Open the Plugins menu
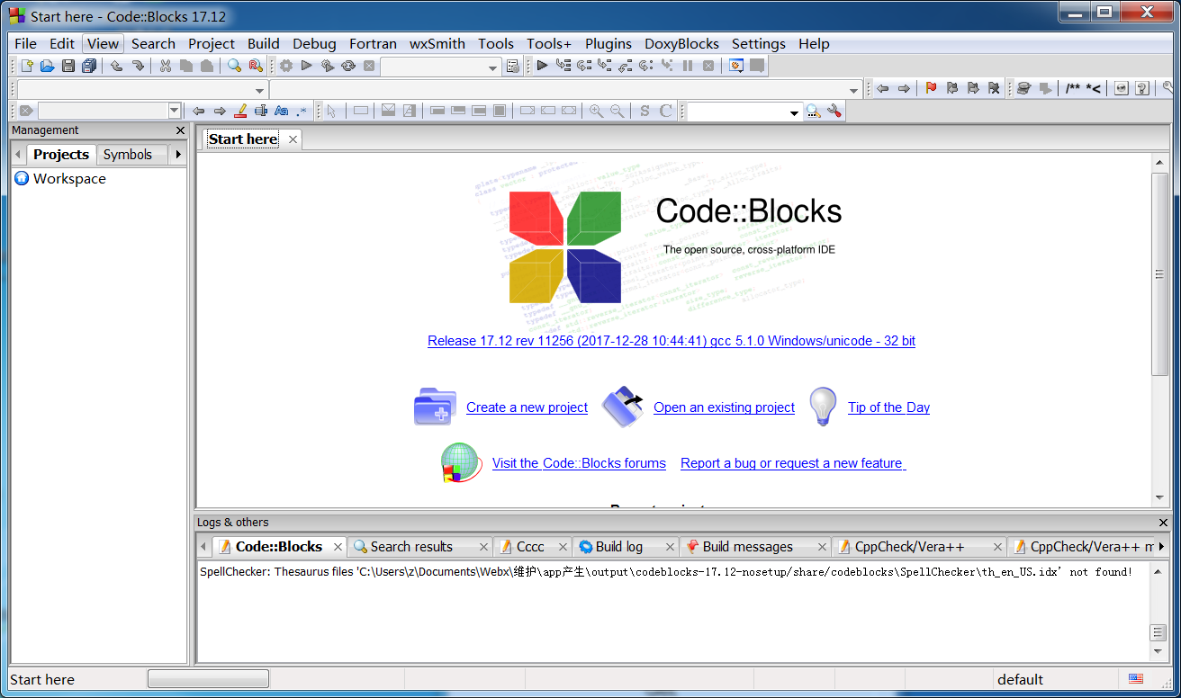The width and height of the screenshot is (1181, 698). coord(608,43)
